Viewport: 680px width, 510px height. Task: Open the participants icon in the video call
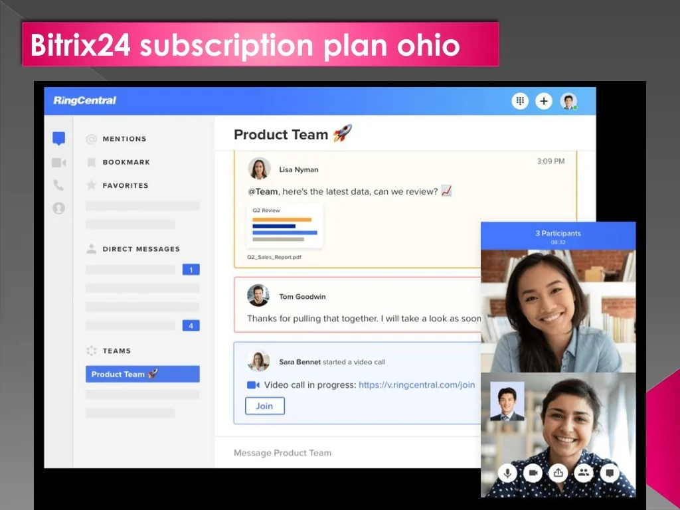pyautogui.click(x=583, y=473)
